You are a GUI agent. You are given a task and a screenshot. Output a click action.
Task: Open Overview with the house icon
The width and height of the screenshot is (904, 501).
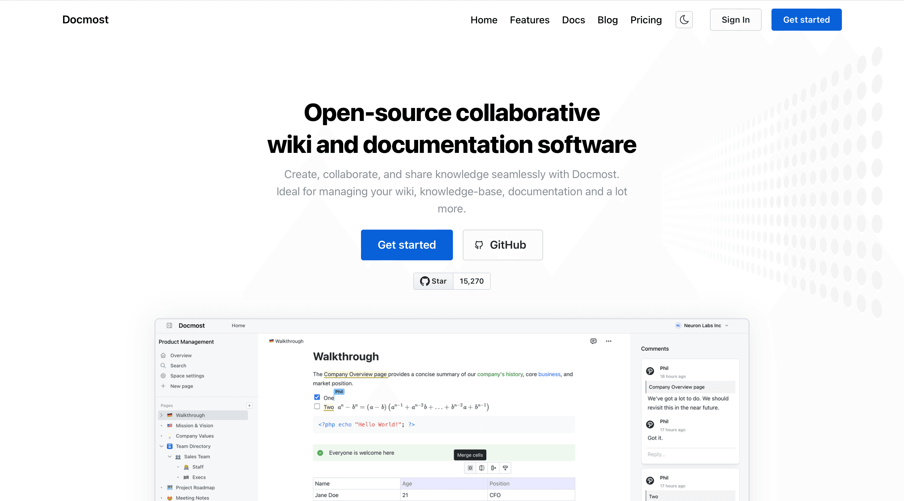(x=163, y=355)
